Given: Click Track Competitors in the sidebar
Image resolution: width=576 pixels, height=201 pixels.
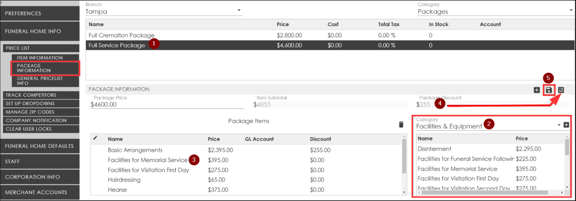Looking at the screenshot, I should click(39, 95).
